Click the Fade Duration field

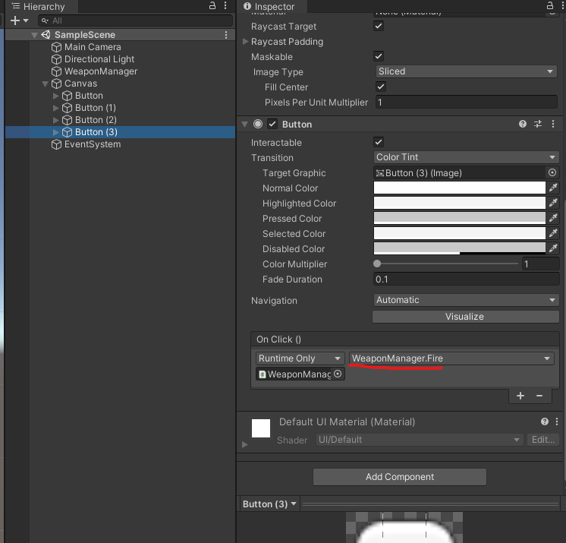click(466, 279)
